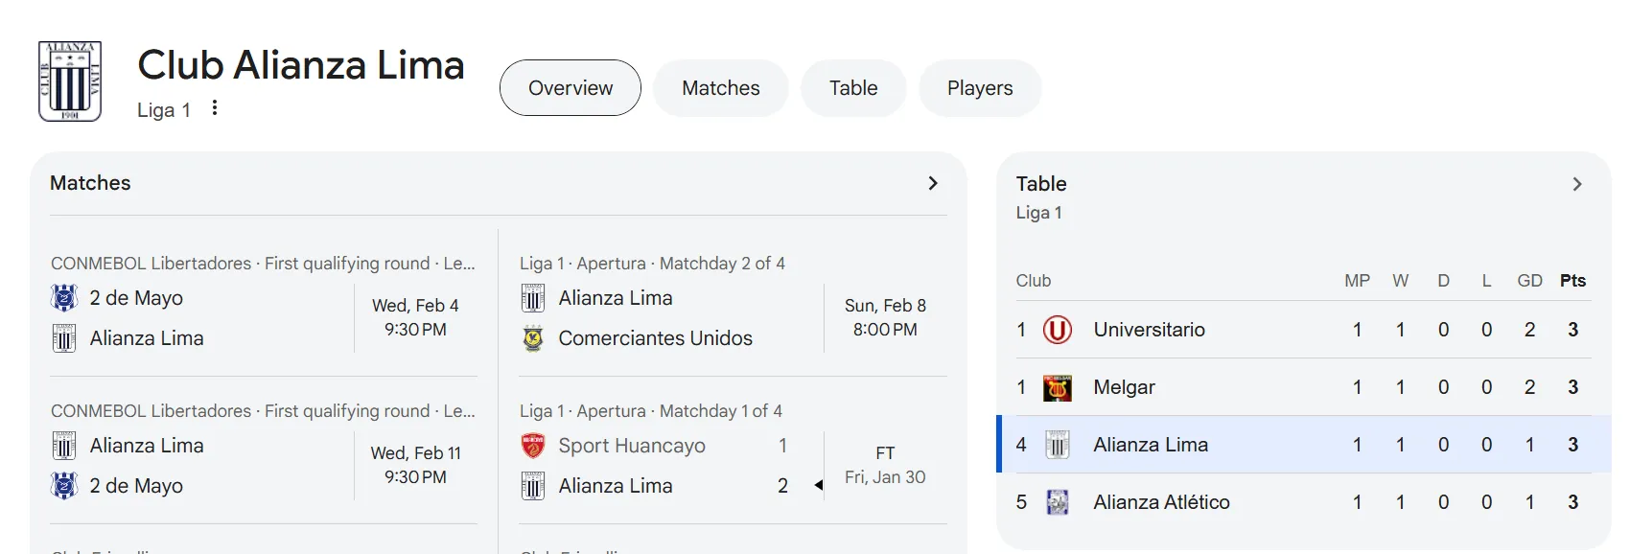Expand the Matches panel via its chevron
Viewport: 1630px width, 554px height.
pyautogui.click(x=932, y=182)
